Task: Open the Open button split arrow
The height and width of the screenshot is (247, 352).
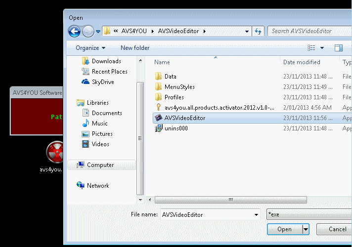Action: tap(306, 229)
